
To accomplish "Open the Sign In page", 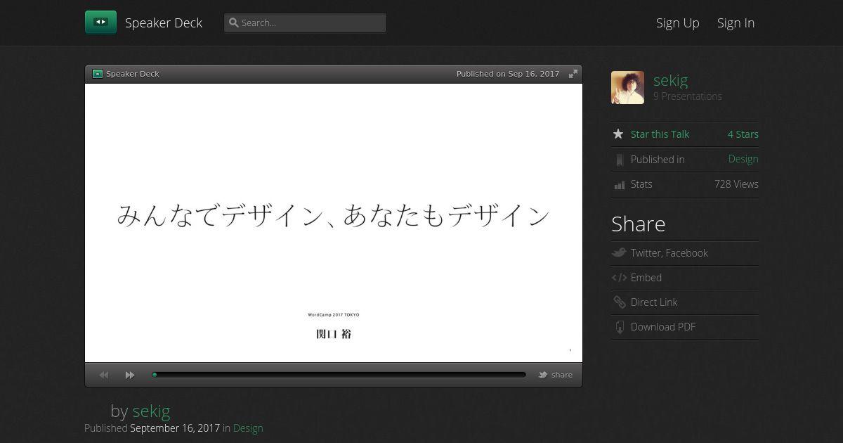I will (x=736, y=23).
